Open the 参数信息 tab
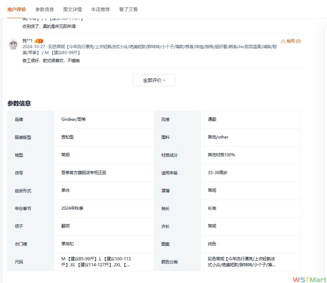This screenshot has width=327, height=283. tap(45, 9)
